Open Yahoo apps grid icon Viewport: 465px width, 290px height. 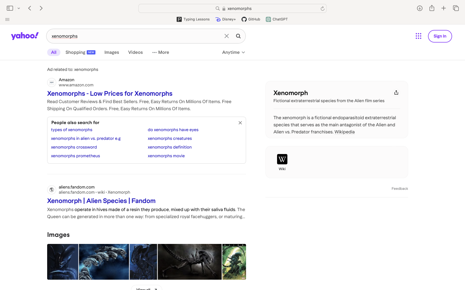coord(418,36)
